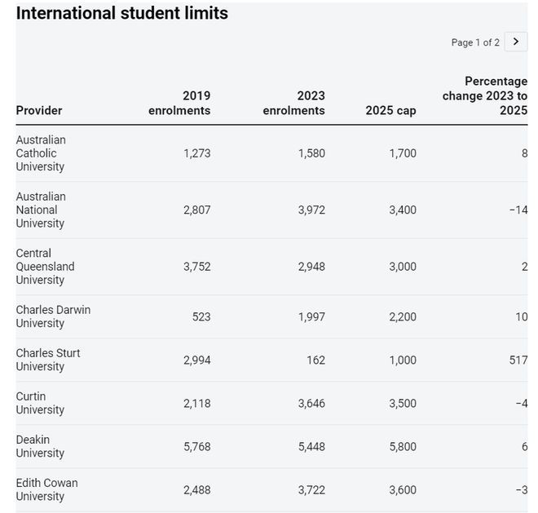This screenshot has width=538, height=513.
Task: Go to next page with chevron arrow
Action: point(515,42)
